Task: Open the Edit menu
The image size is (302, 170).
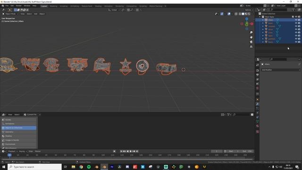Action: point(12,6)
